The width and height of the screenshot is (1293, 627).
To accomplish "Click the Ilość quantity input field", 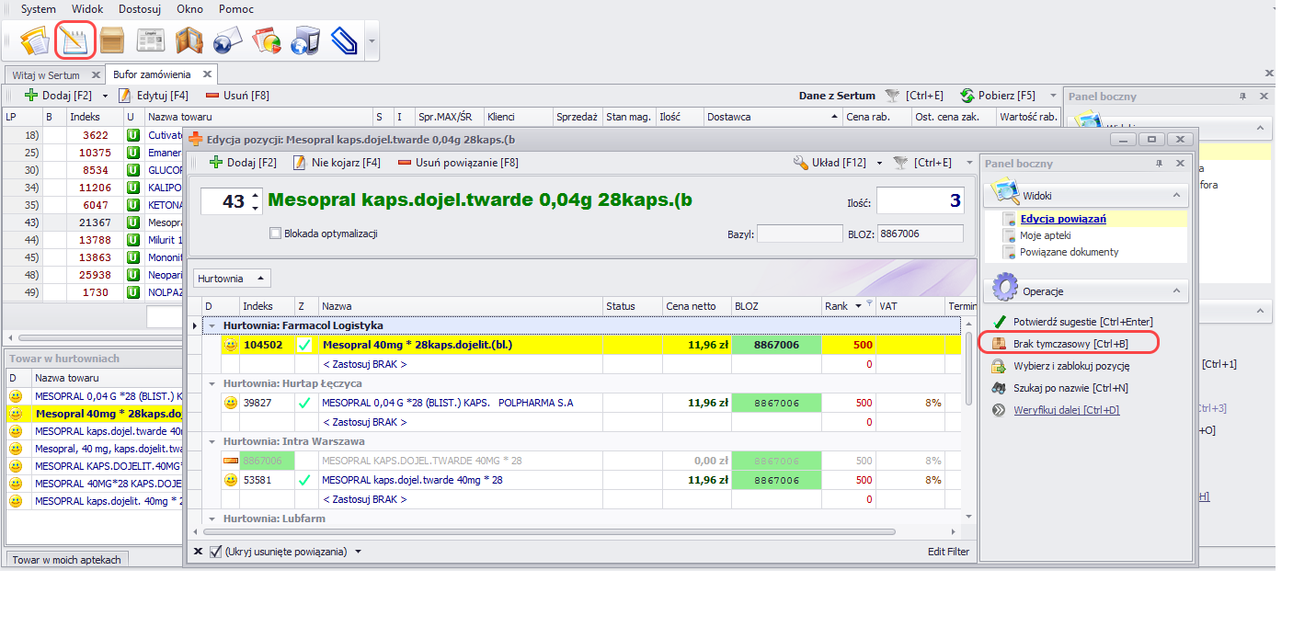I will 920,201.
